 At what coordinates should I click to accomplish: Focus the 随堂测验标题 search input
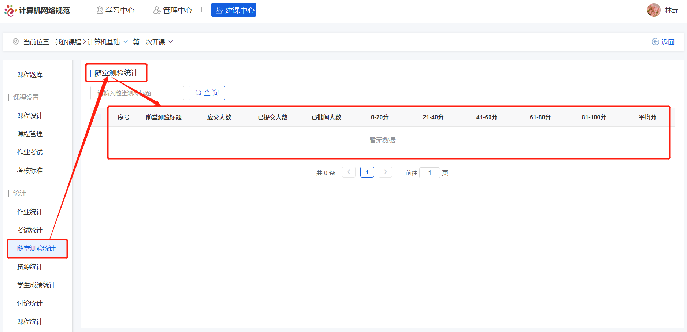[137, 93]
